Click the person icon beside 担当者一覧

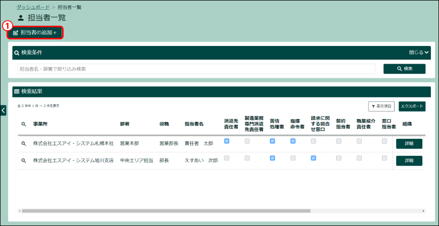(21, 18)
